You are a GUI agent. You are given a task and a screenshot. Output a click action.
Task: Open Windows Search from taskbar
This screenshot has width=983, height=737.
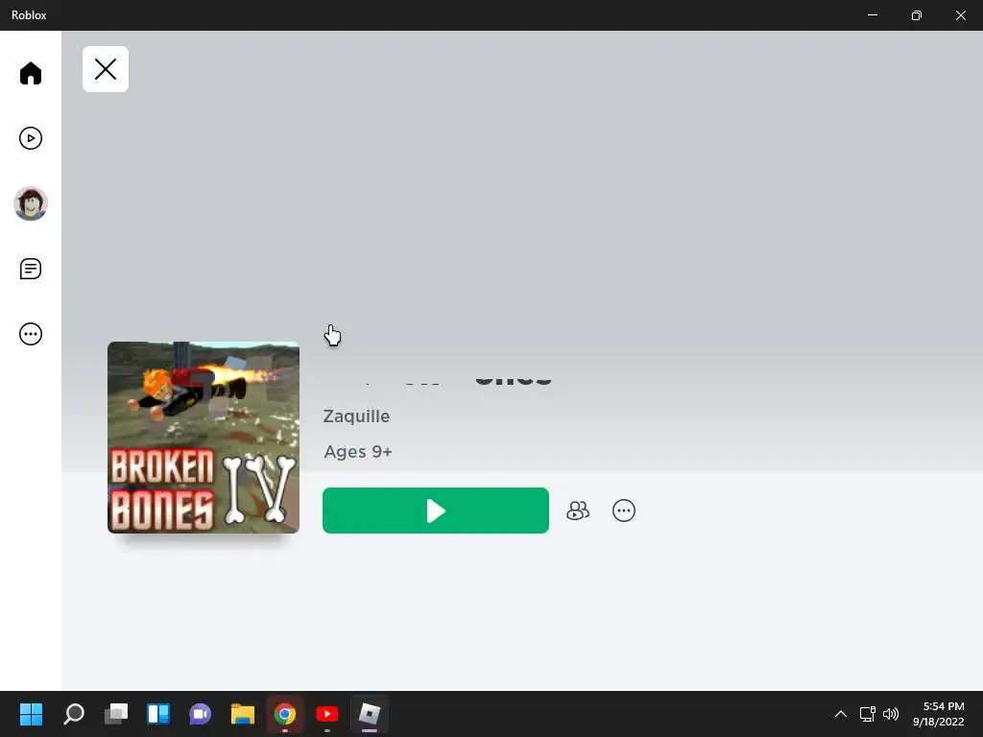click(73, 714)
